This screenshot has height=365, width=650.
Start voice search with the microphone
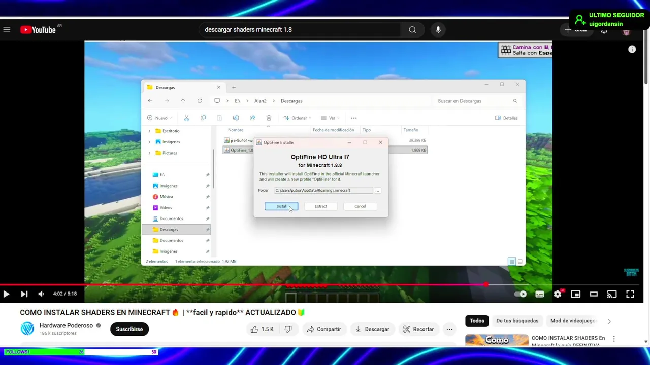coord(438,30)
